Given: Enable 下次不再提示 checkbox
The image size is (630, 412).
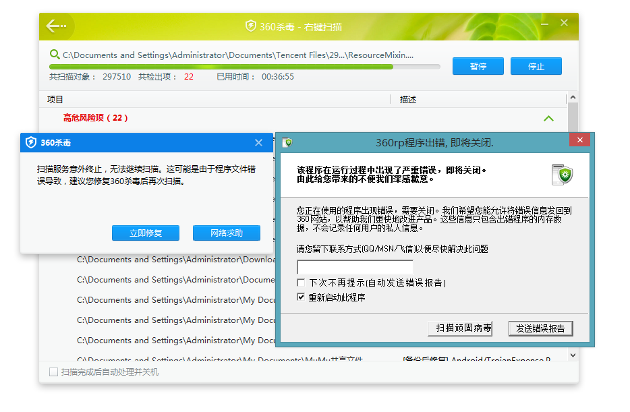Looking at the screenshot, I should pos(301,283).
